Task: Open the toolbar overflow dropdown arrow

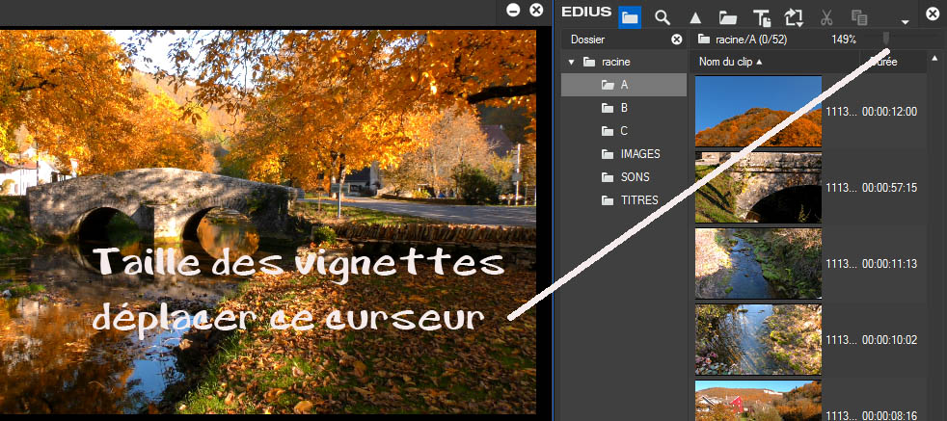Action: (x=905, y=22)
